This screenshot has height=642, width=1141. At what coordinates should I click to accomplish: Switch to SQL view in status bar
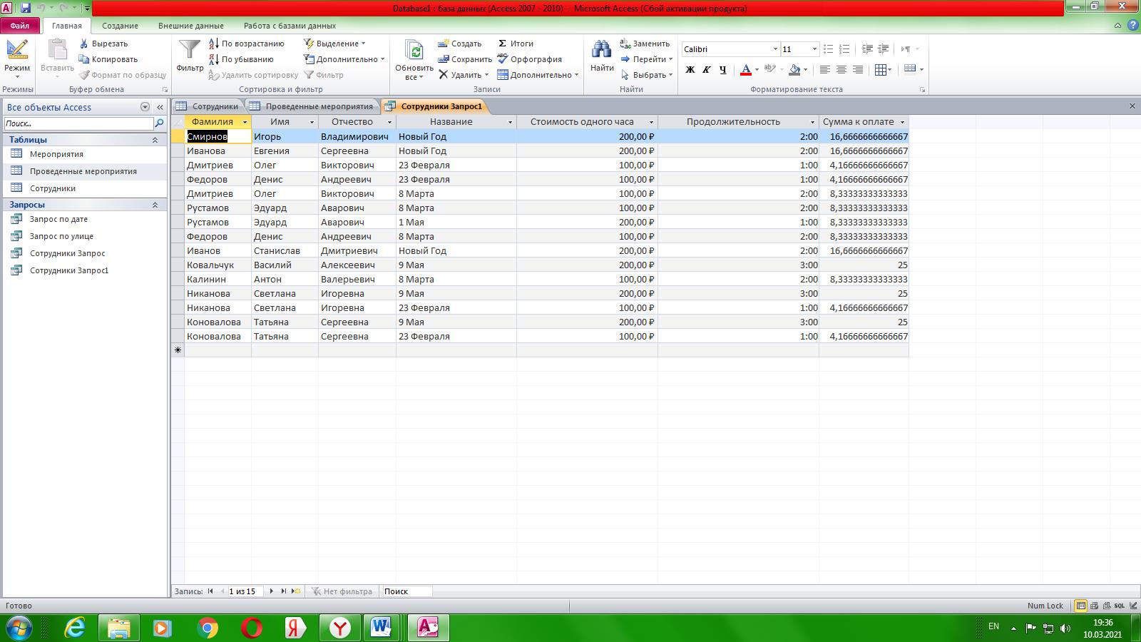(1120, 606)
